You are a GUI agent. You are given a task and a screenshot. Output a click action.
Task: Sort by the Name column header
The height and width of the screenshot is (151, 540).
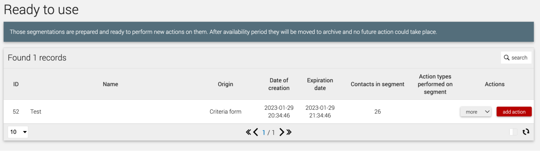tap(110, 84)
